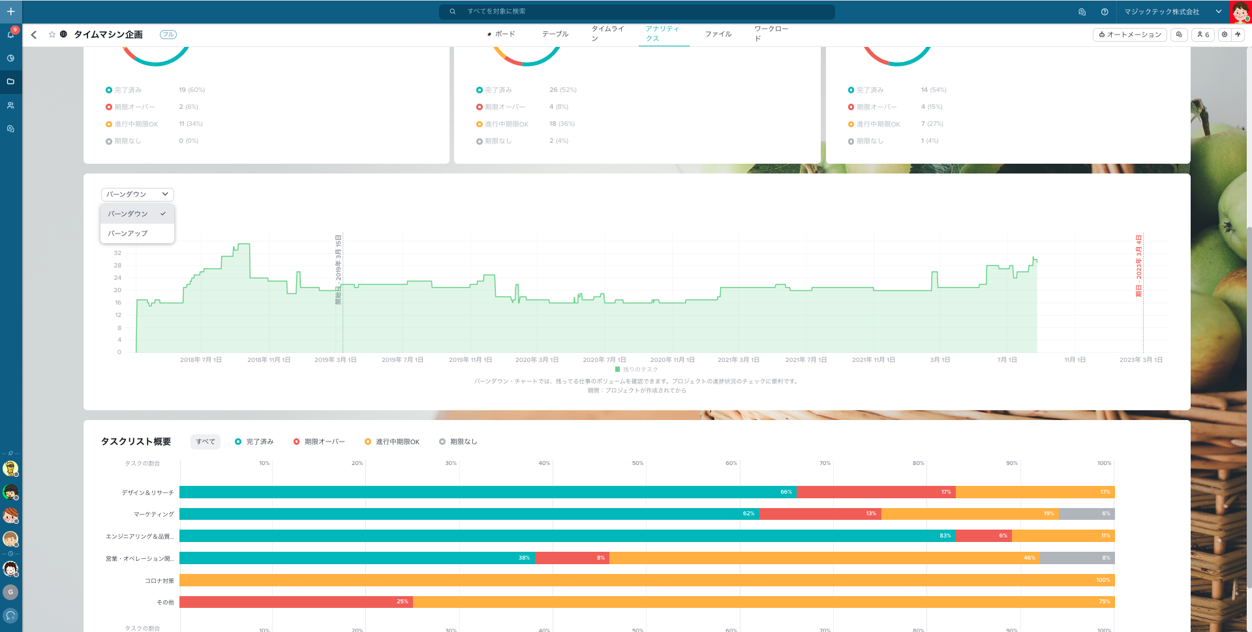1252x632 pixels.
Task: Expand the マジックテック株式会社 organization menu
Action: click(x=1218, y=12)
